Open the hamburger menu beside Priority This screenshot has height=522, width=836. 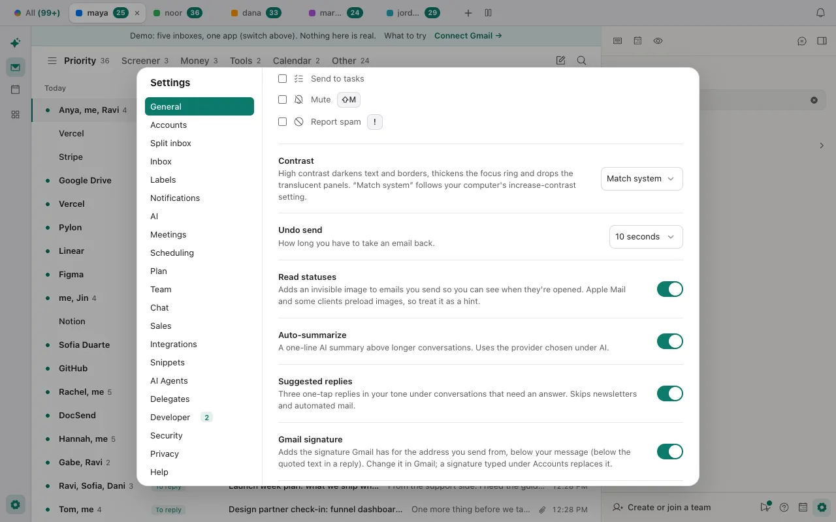click(x=52, y=61)
